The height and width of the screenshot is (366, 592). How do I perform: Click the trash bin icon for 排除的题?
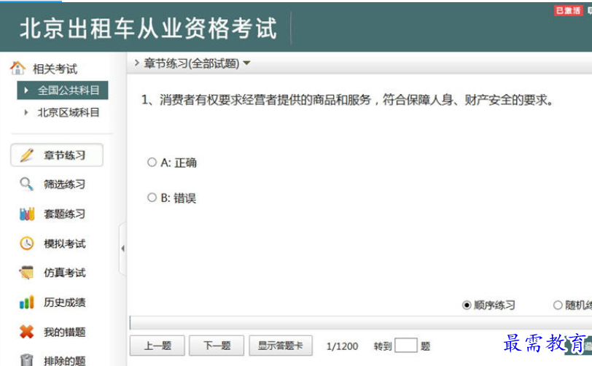coord(26,359)
